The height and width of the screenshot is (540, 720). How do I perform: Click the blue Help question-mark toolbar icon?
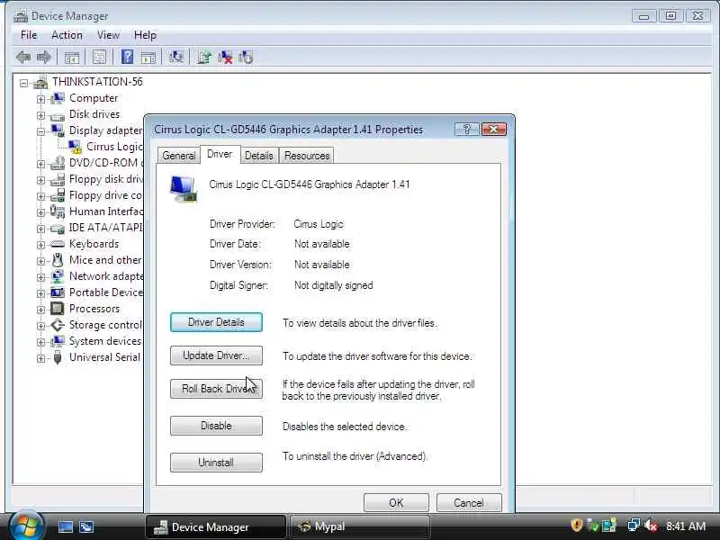tap(127, 57)
